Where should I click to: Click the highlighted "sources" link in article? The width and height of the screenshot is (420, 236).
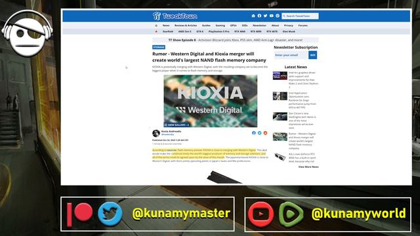pyautogui.click(x=172, y=150)
